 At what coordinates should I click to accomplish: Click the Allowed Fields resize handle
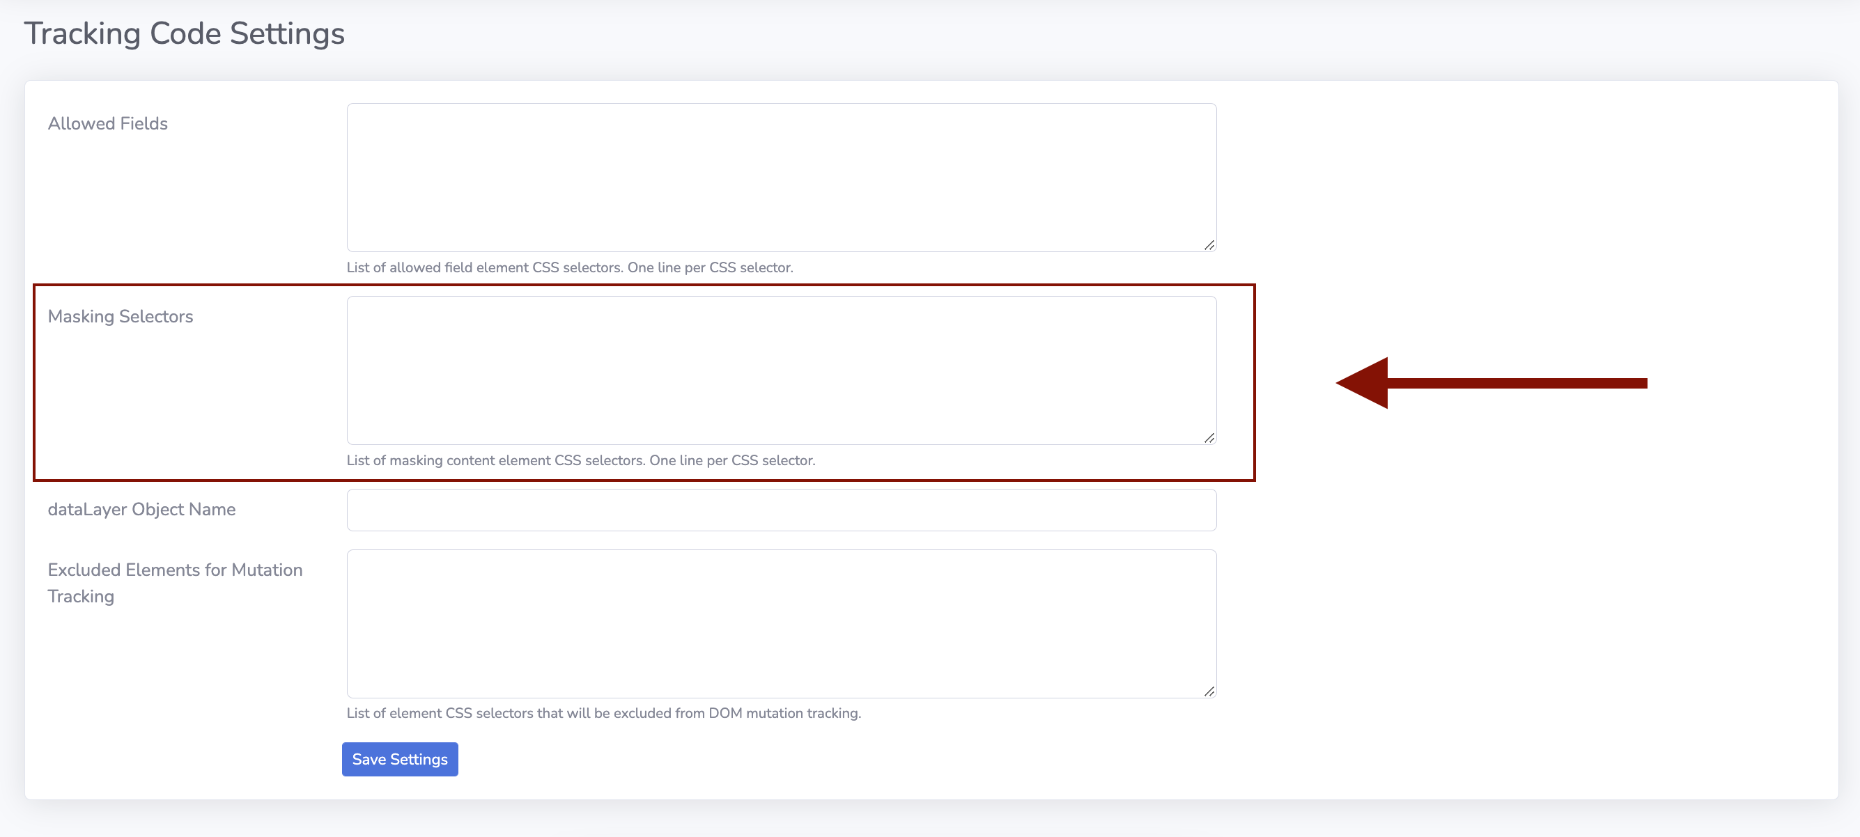tap(1209, 245)
